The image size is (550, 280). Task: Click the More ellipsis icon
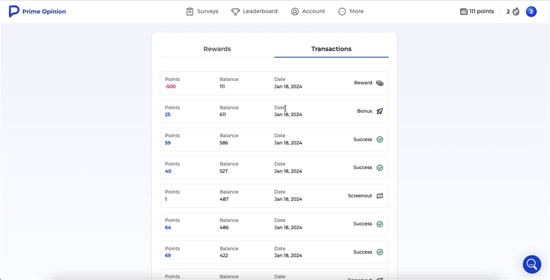342,12
